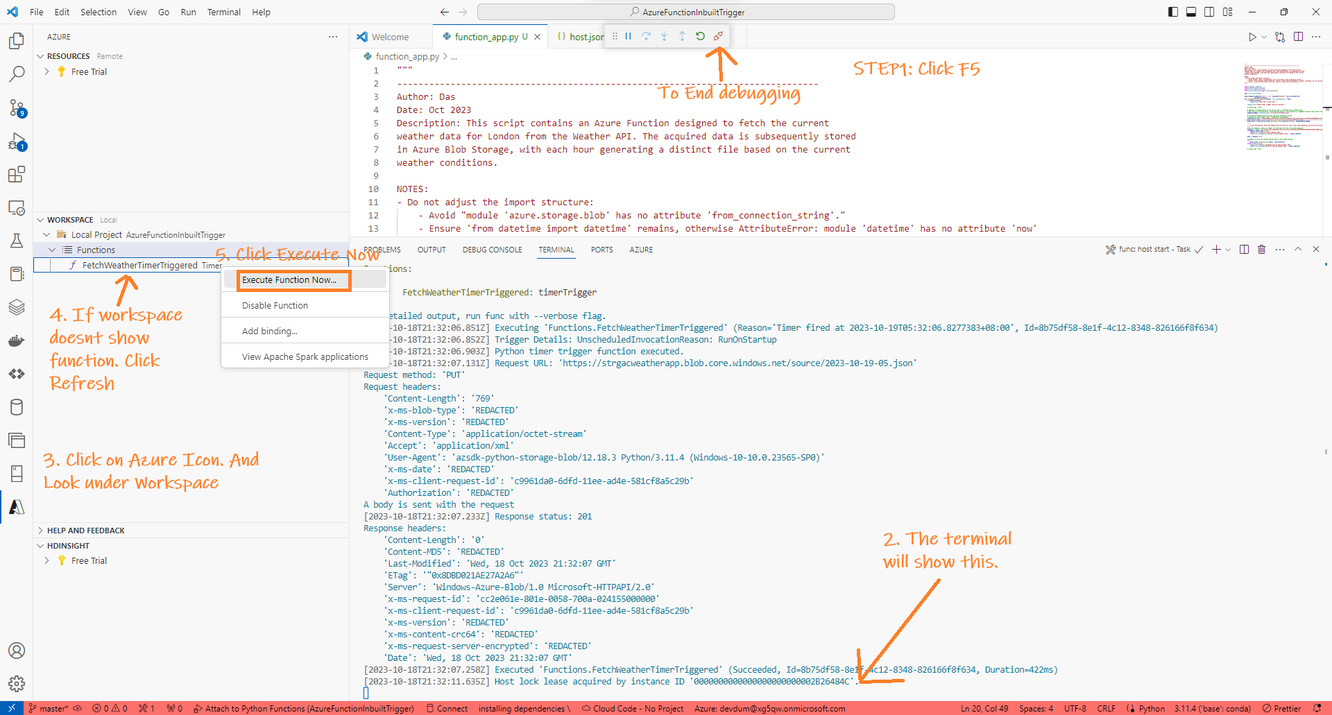The image size is (1332, 715).
Task: Click Attach to Python Functions status item
Action: 304,708
